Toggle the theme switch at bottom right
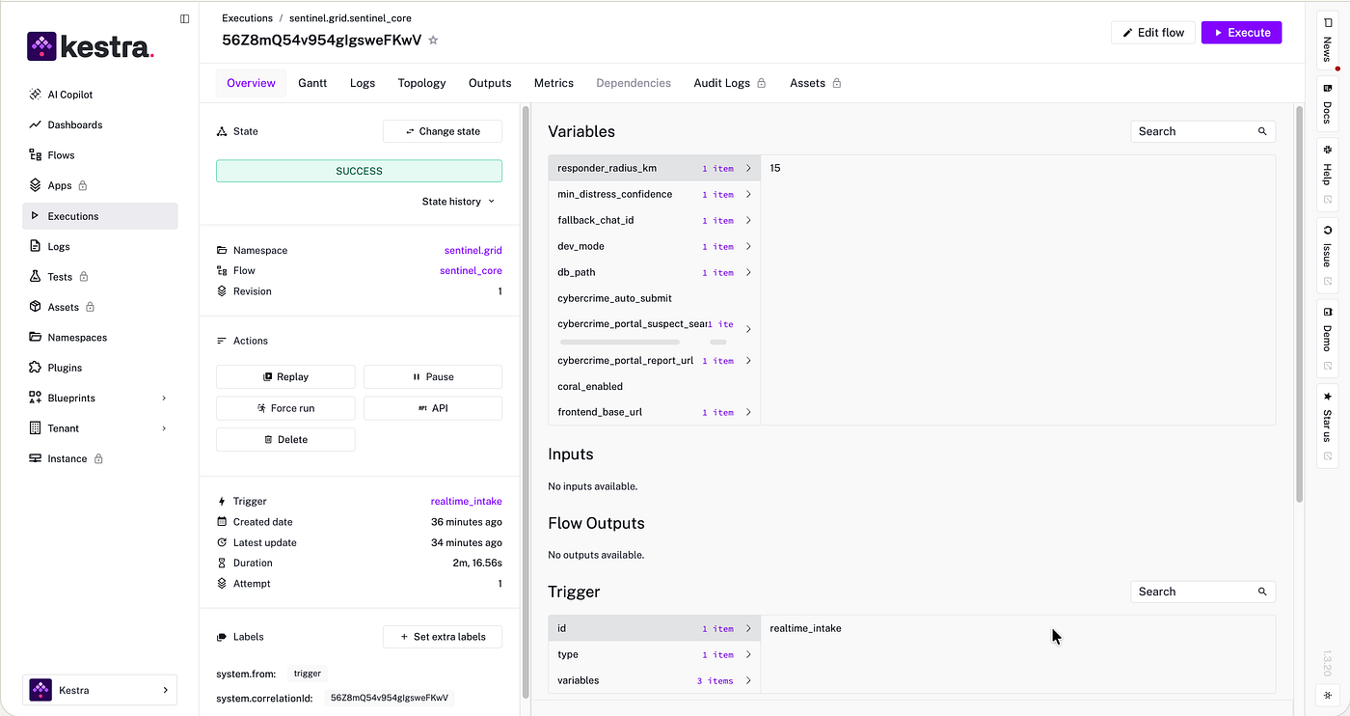 click(x=1327, y=696)
